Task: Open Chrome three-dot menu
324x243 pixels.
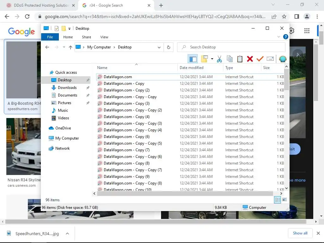Action: point(317,16)
